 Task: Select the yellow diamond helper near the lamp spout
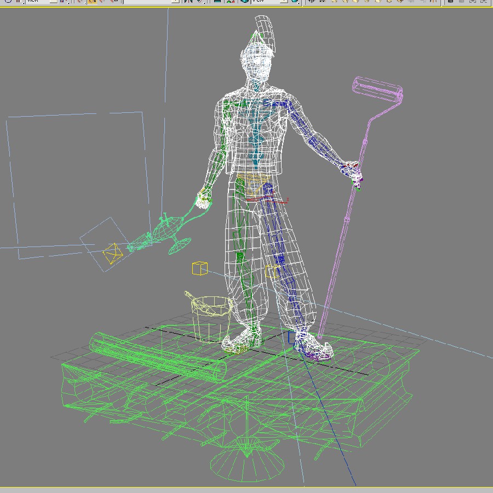point(112,254)
